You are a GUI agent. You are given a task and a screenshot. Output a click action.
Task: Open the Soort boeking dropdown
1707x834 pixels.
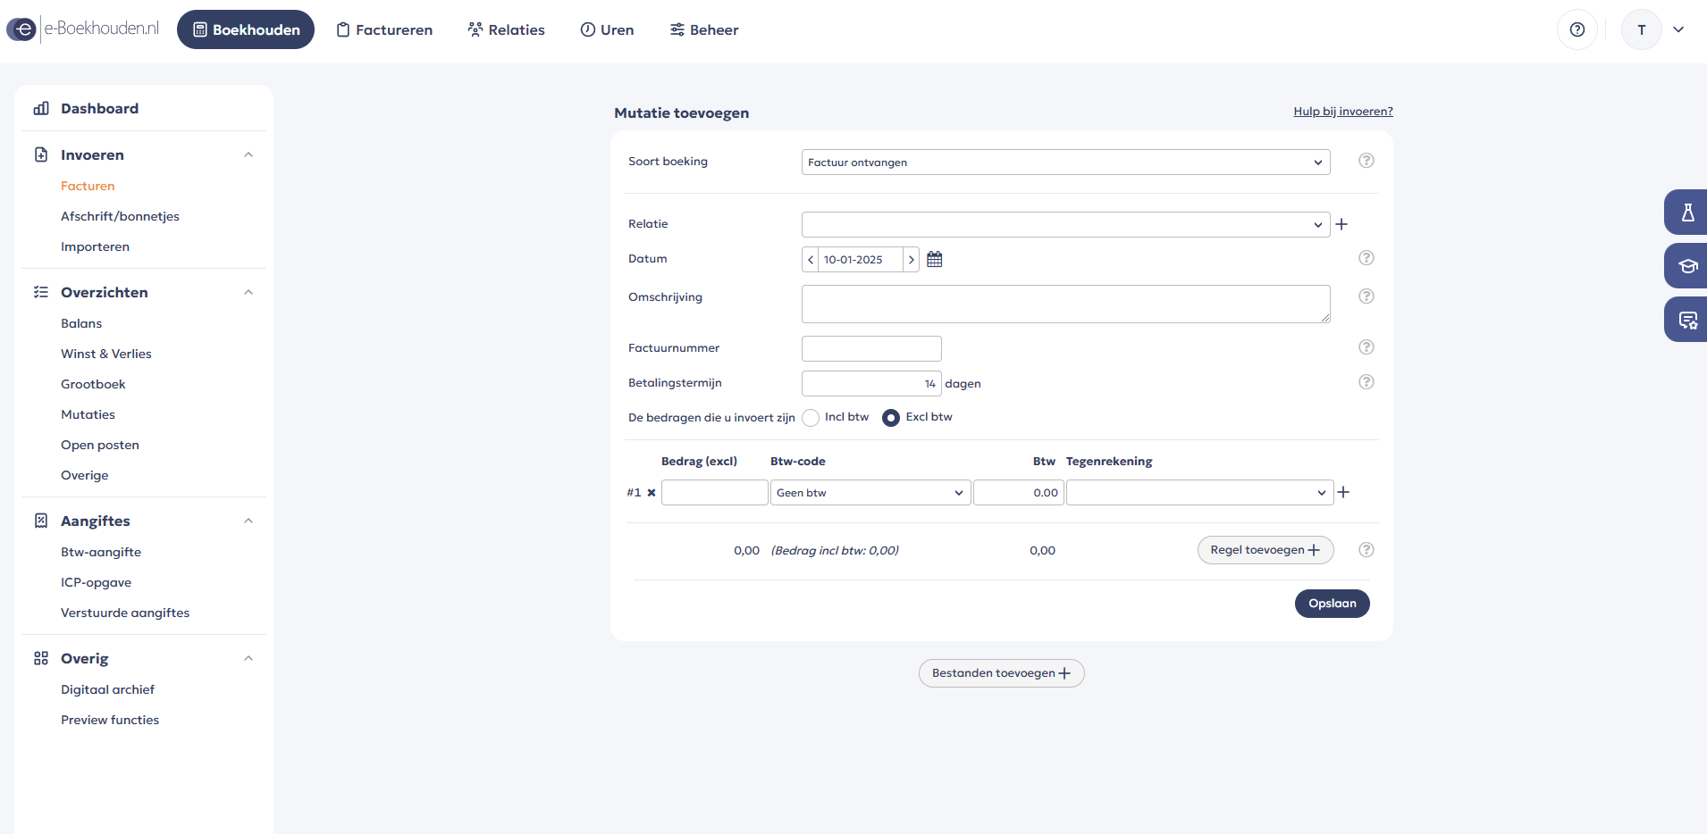[x=1065, y=163]
